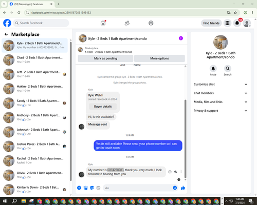257x205 pixels.
Task: Open File Explorer from the taskbar
Action: (x=24, y=201)
